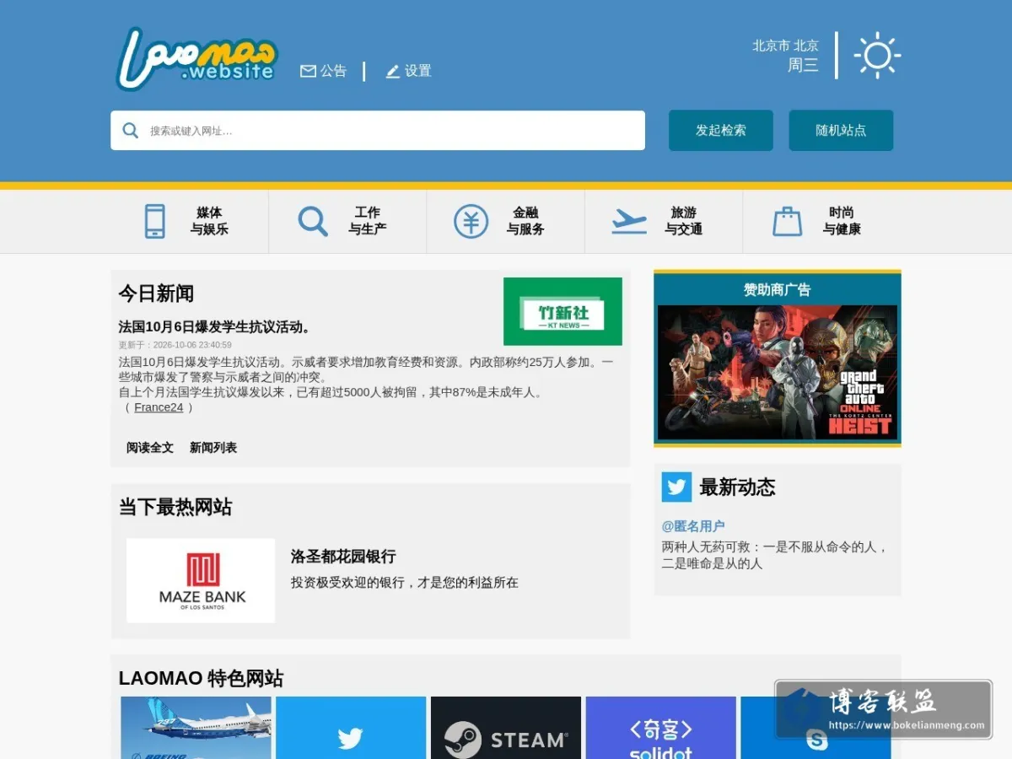Click the shopping bag icon for 时尚与健康

click(x=787, y=221)
